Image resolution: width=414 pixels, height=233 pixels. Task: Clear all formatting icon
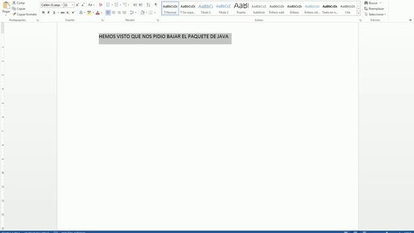pyautogui.click(x=100, y=5)
